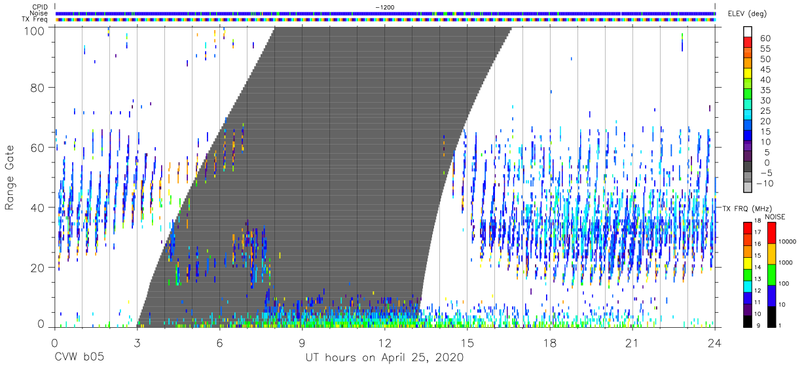Click the 10000 label on NOISE scale
Viewport: 804px width, 371px height.
point(788,243)
